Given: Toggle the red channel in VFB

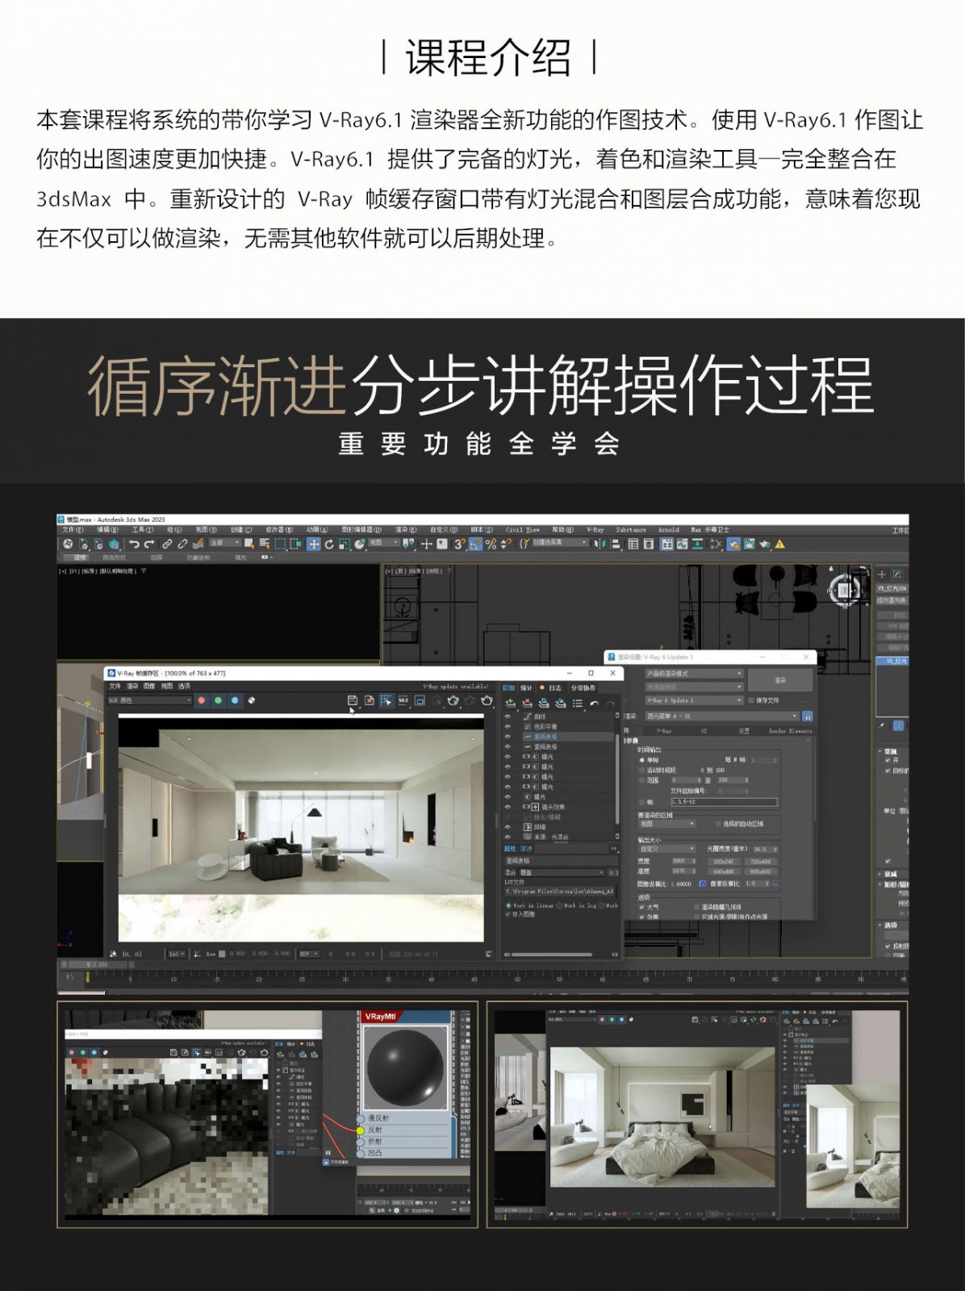Looking at the screenshot, I should [x=201, y=700].
